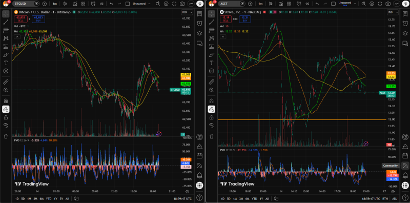
Task: Open alerts clock panel in BTCUSD right sidebar
Action: pos(199,24)
